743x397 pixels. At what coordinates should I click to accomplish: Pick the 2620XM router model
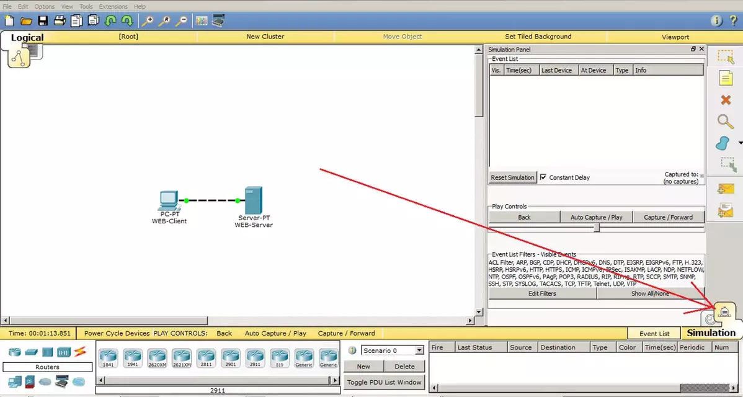pyautogui.click(x=157, y=358)
